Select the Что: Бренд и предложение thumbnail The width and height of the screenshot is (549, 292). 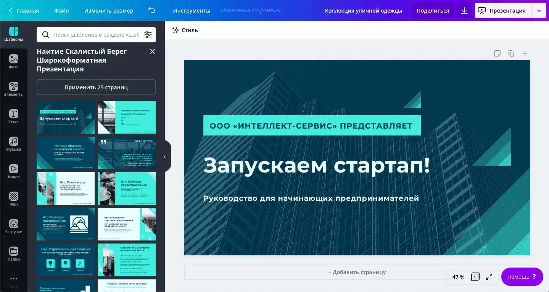(x=66, y=224)
